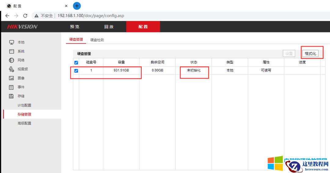This screenshot has width=330, height=173.
Task: Click the 网络 globe icon
Action: (x=12, y=60)
